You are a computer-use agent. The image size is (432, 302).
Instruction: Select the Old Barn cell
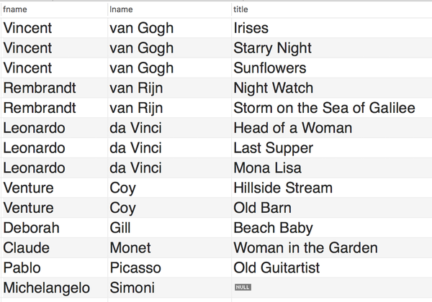pos(262,209)
